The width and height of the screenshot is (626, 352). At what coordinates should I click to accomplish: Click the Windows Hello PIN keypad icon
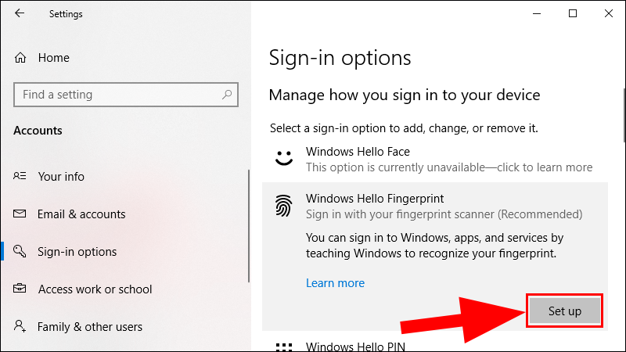coord(283,347)
